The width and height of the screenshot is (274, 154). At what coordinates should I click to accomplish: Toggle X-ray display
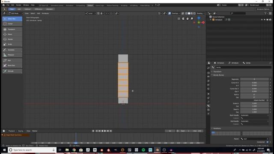183,13
